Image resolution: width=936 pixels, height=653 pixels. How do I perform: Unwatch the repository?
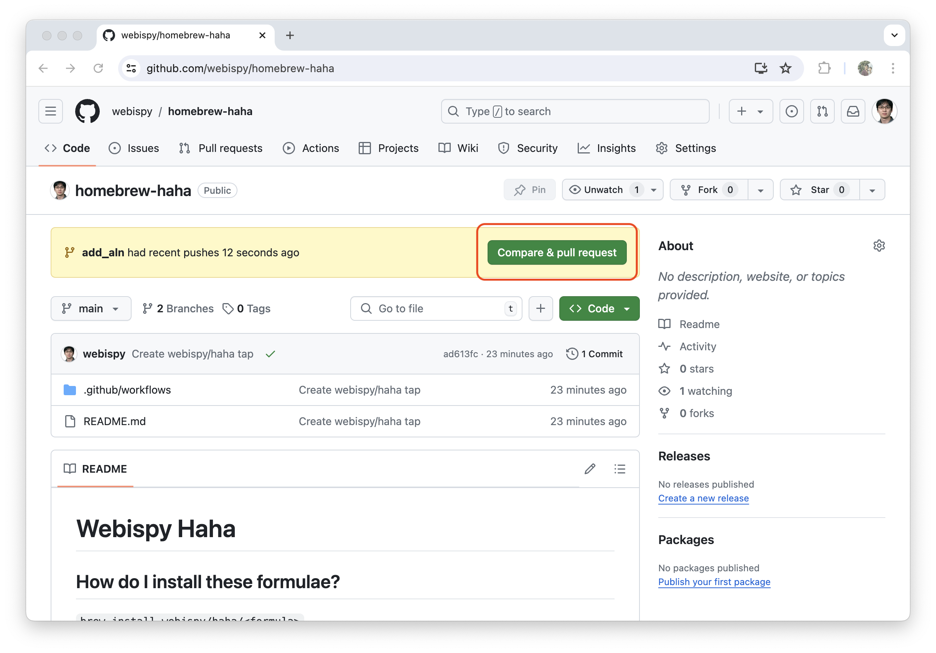pos(612,190)
